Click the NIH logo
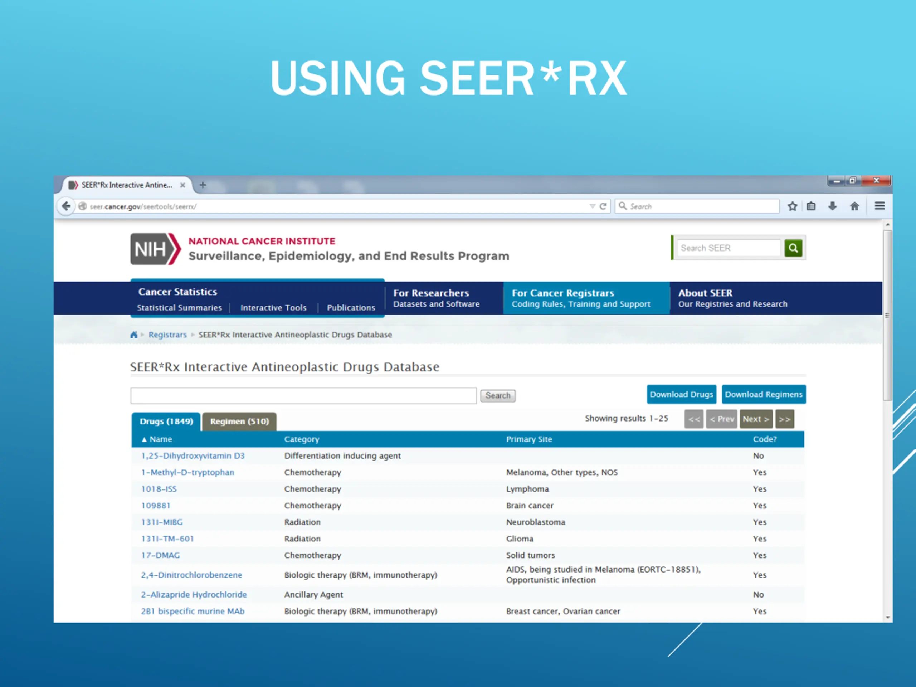 coord(156,249)
